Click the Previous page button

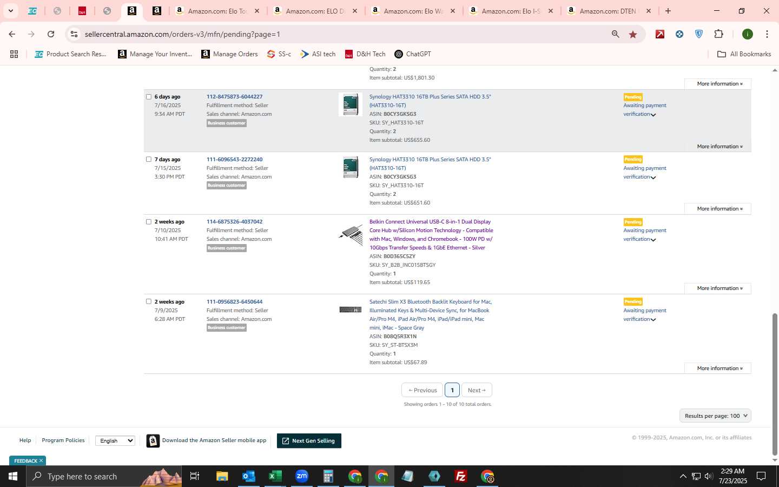422,390
